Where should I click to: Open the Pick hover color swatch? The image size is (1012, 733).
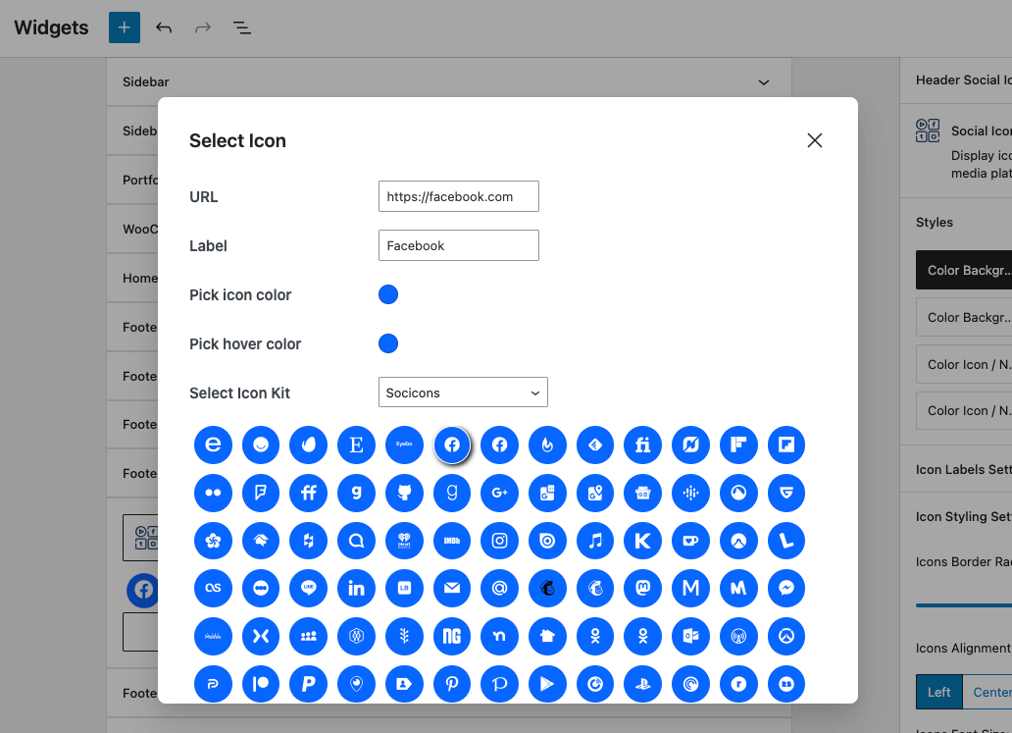coord(388,343)
